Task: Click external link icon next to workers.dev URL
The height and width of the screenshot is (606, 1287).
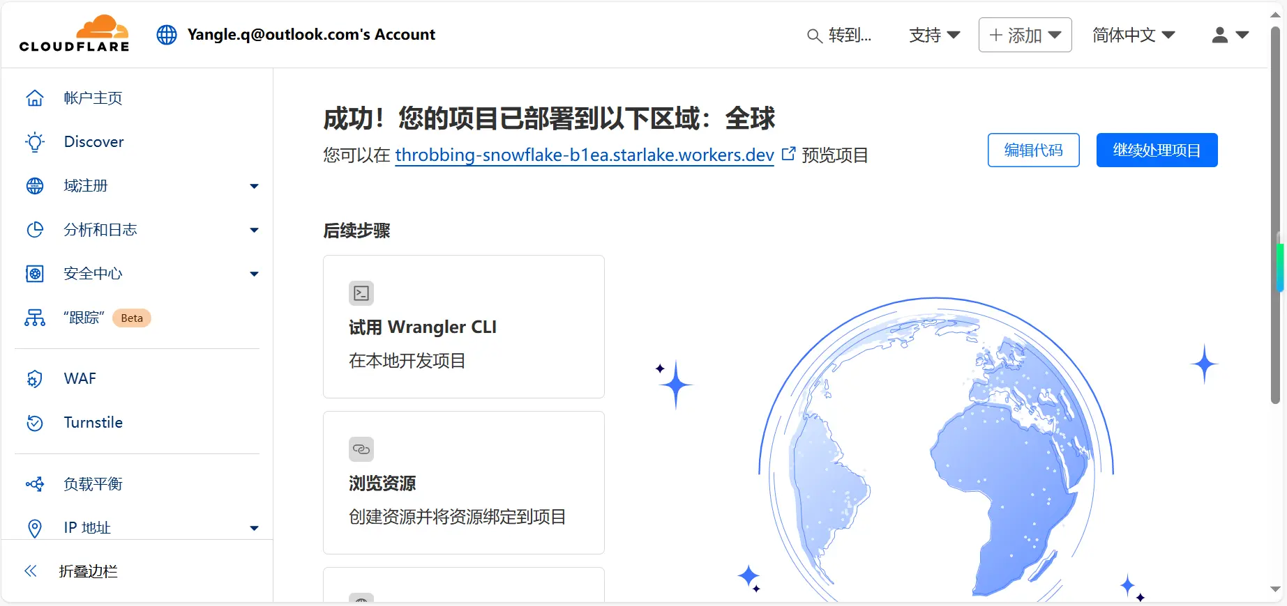Action: 788,154
